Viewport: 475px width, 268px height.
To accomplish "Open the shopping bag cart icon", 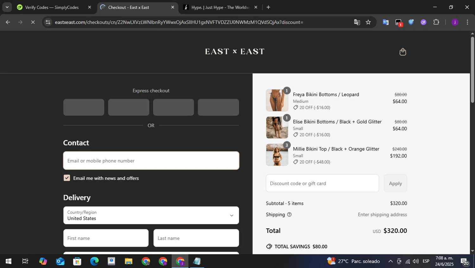I will click(402, 52).
